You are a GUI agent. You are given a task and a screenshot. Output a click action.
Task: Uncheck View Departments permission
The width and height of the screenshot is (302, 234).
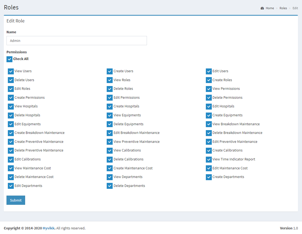[x=110, y=177]
